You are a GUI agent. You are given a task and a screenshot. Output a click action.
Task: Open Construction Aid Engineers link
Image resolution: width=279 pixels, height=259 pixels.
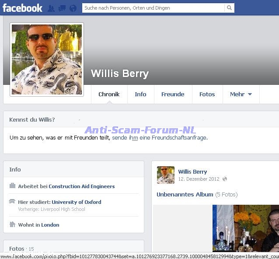point(81,186)
